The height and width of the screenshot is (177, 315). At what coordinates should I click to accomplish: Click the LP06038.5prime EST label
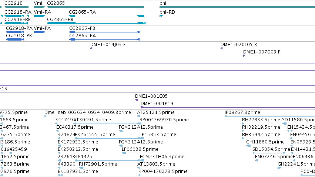(140, 149)
